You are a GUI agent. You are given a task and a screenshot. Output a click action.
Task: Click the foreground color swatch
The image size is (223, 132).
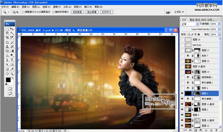click(8, 80)
